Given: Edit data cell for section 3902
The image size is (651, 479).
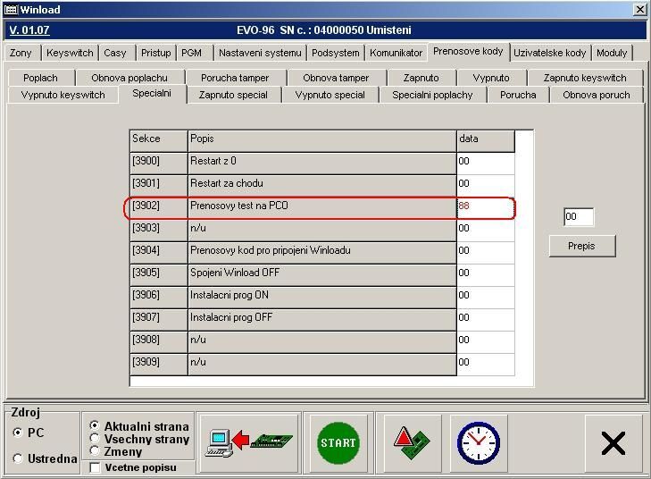Looking at the screenshot, I should coord(485,206).
